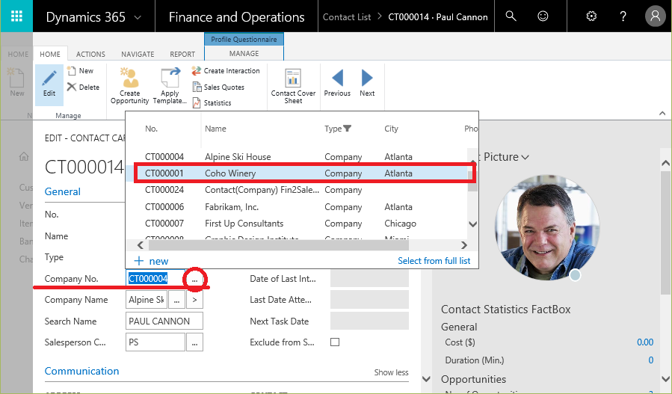Open the Company No. lookup ellipsis button
The width and height of the screenshot is (672, 394).
pyautogui.click(x=194, y=279)
